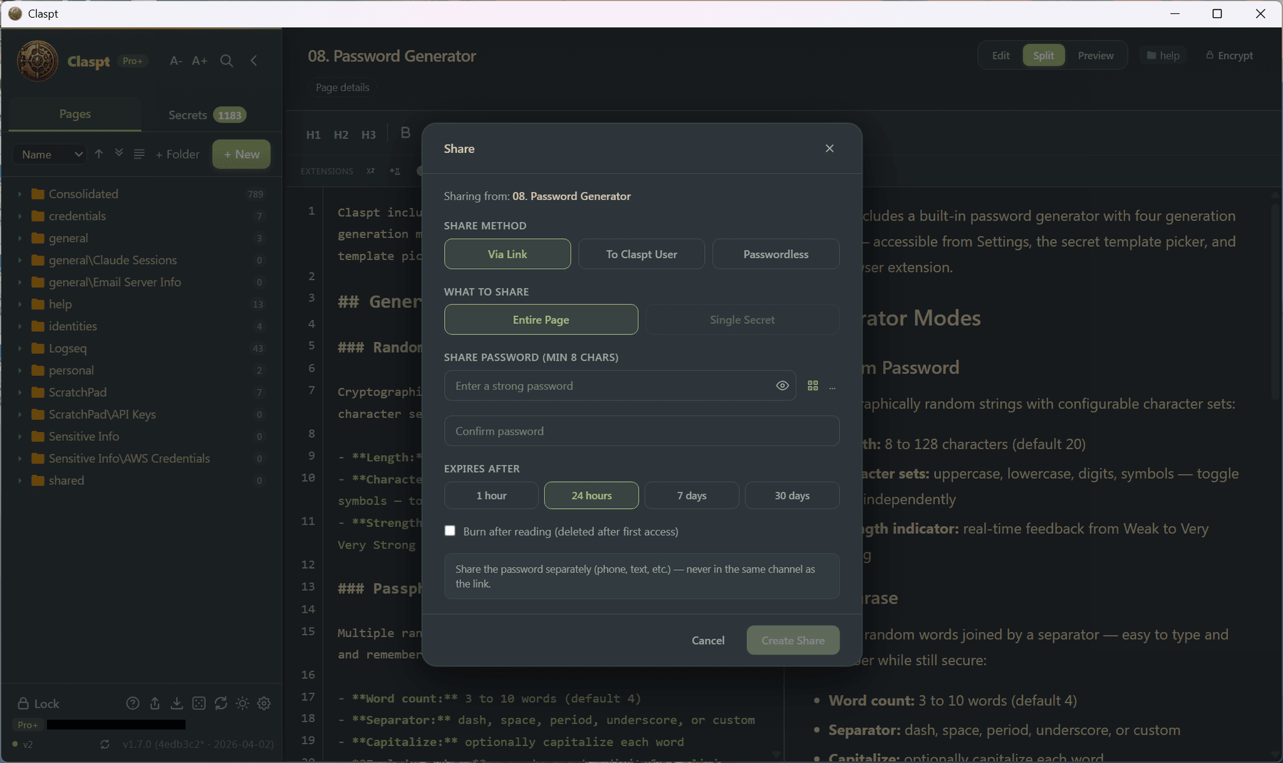
Task: Expand the help folder arrow
Action: (x=19, y=304)
